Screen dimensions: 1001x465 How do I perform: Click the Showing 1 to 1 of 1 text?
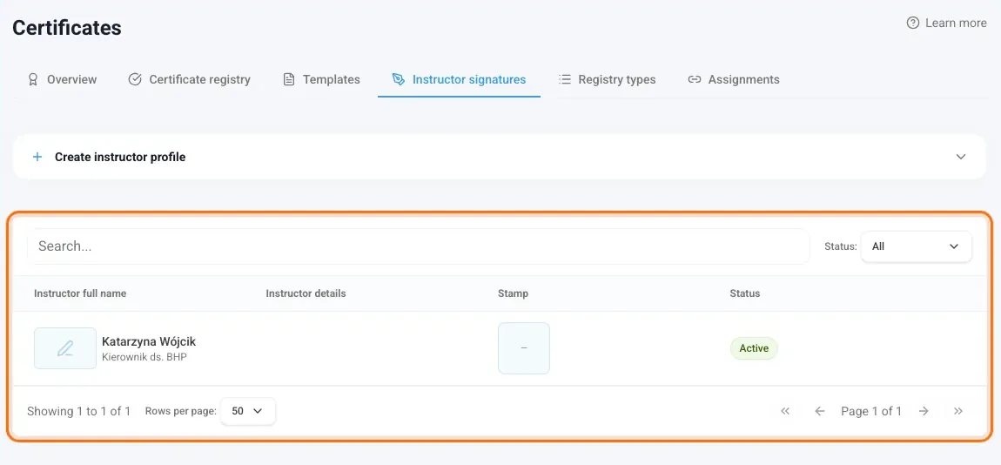pyautogui.click(x=78, y=411)
